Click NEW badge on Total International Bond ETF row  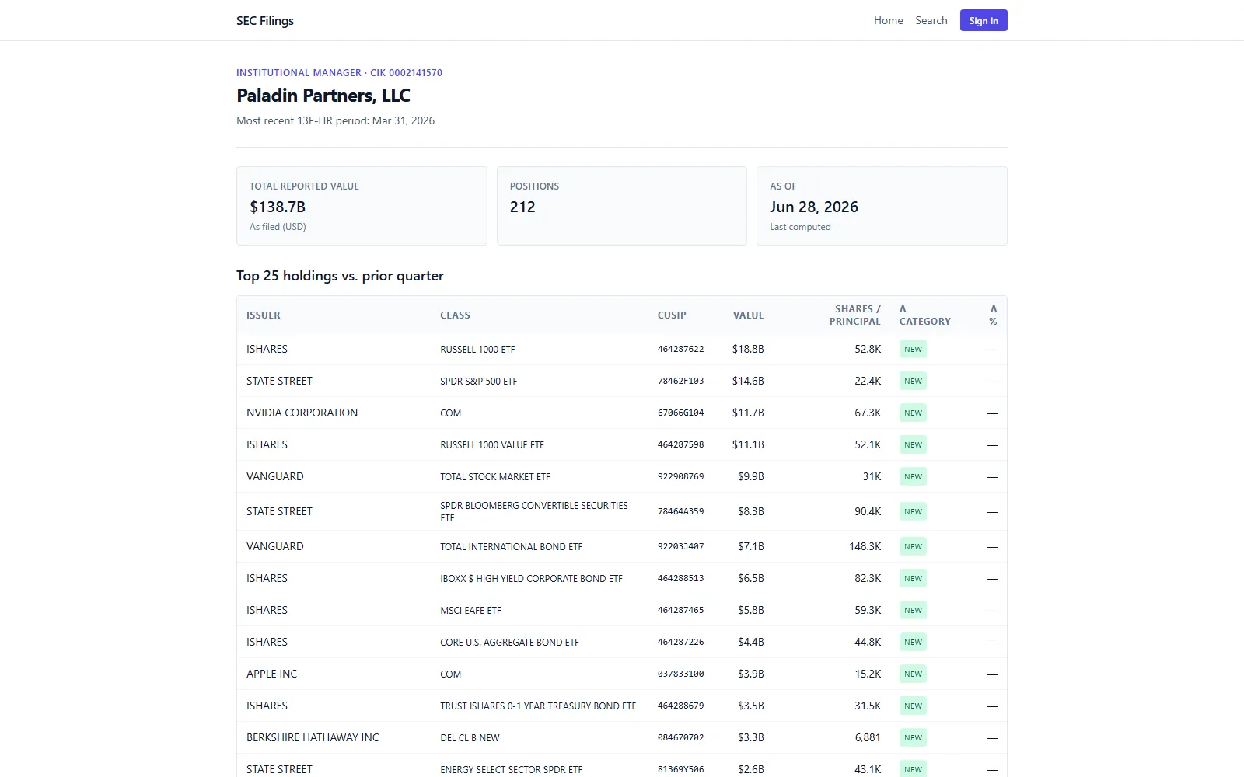pos(913,546)
